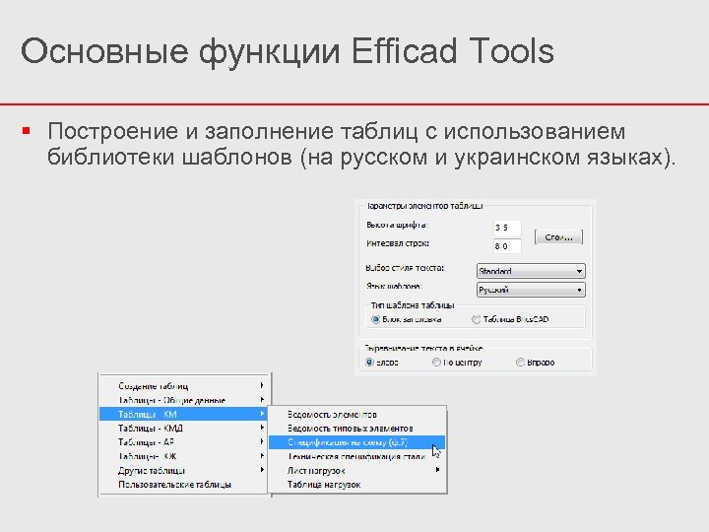Screen dimensions: 709x532
Task: Choose Пользовательские таблицы menu entry
Action: pos(183,484)
